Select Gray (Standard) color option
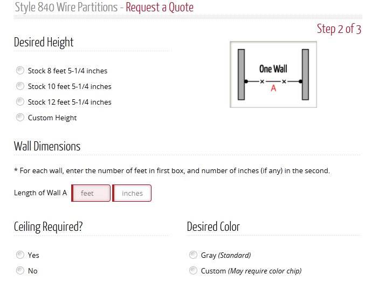This screenshot has height=281, width=372. (x=193, y=255)
